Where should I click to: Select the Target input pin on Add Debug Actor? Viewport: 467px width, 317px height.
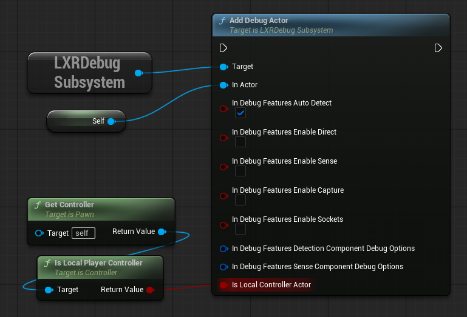(224, 67)
